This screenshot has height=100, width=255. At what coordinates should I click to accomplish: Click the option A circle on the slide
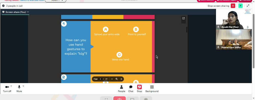click(106, 29)
